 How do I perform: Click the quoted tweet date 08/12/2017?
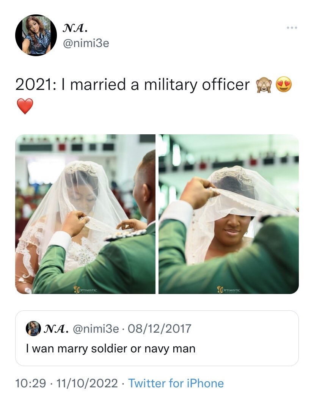tap(160, 329)
